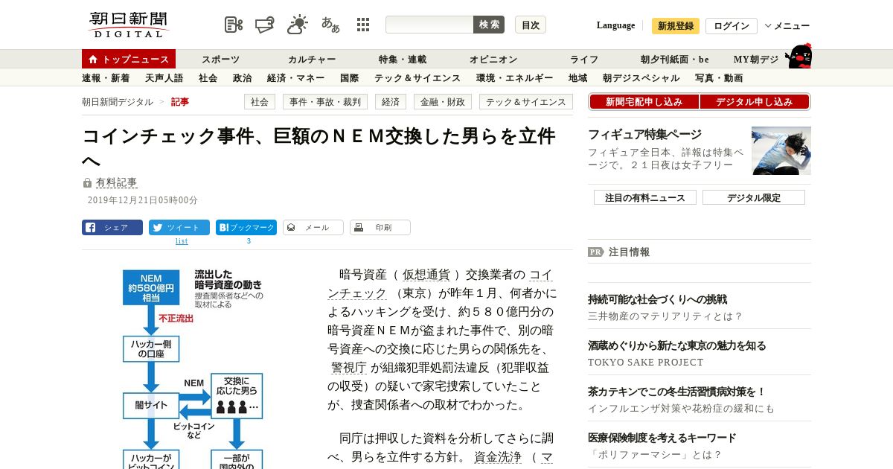This screenshot has width=893, height=469.
Task: Switch to 注目の有料ニュース tab
Action: pyautogui.click(x=645, y=197)
